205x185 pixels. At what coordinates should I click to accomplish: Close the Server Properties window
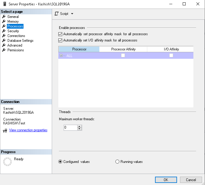198,4
